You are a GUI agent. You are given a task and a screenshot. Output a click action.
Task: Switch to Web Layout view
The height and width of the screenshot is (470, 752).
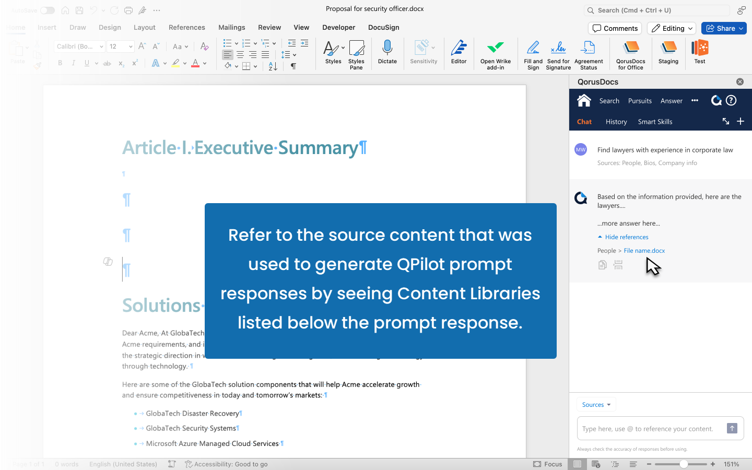(x=596, y=464)
